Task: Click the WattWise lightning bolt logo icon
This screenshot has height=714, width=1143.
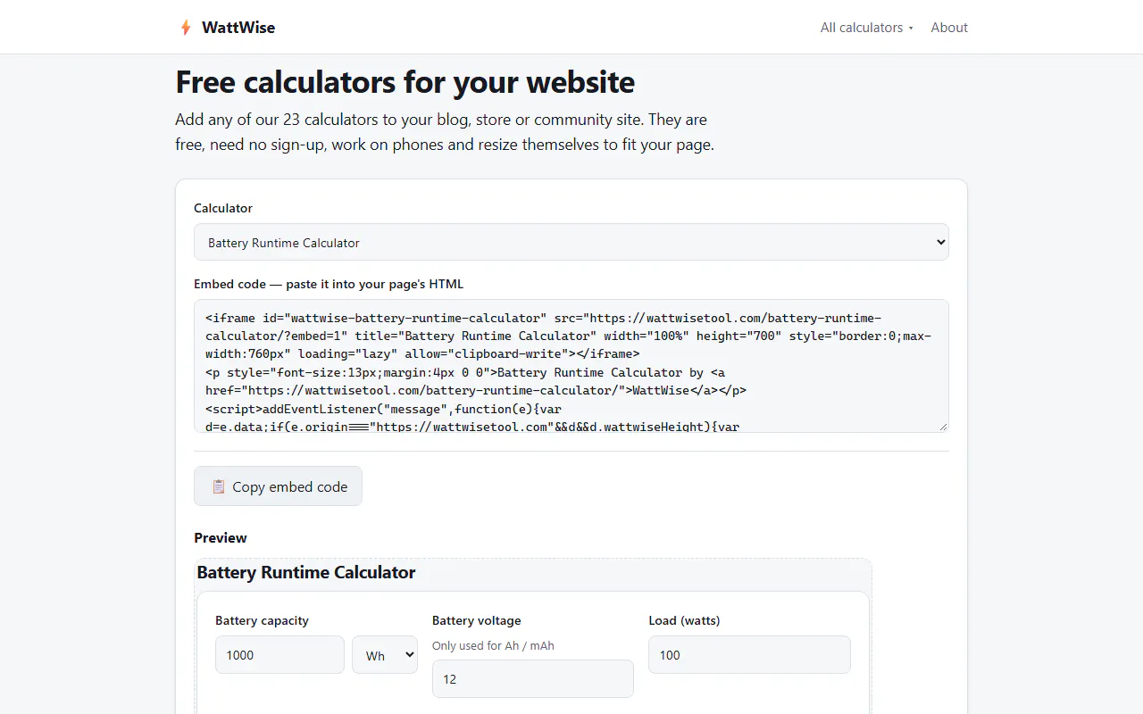Action: tap(186, 28)
